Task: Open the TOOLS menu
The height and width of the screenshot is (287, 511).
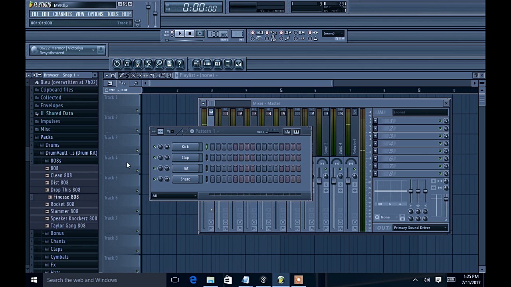Action: point(113,14)
